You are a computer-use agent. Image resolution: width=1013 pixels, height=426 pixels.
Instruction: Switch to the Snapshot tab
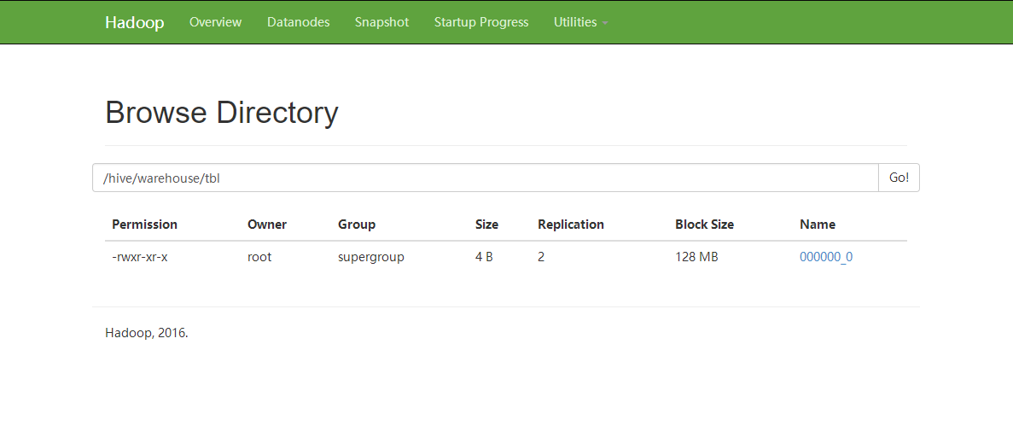tap(381, 22)
